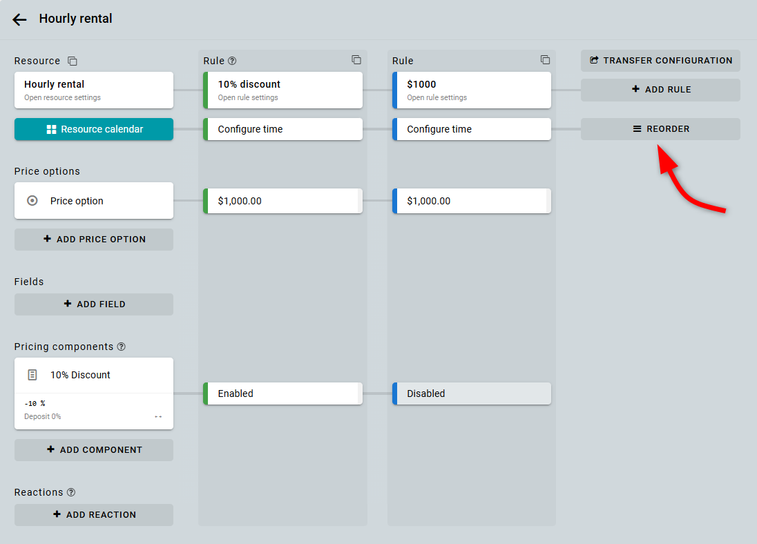Click help icon next to Reactions

tap(71, 492)
